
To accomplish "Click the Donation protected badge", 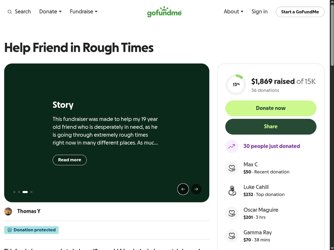I will 32,230.
